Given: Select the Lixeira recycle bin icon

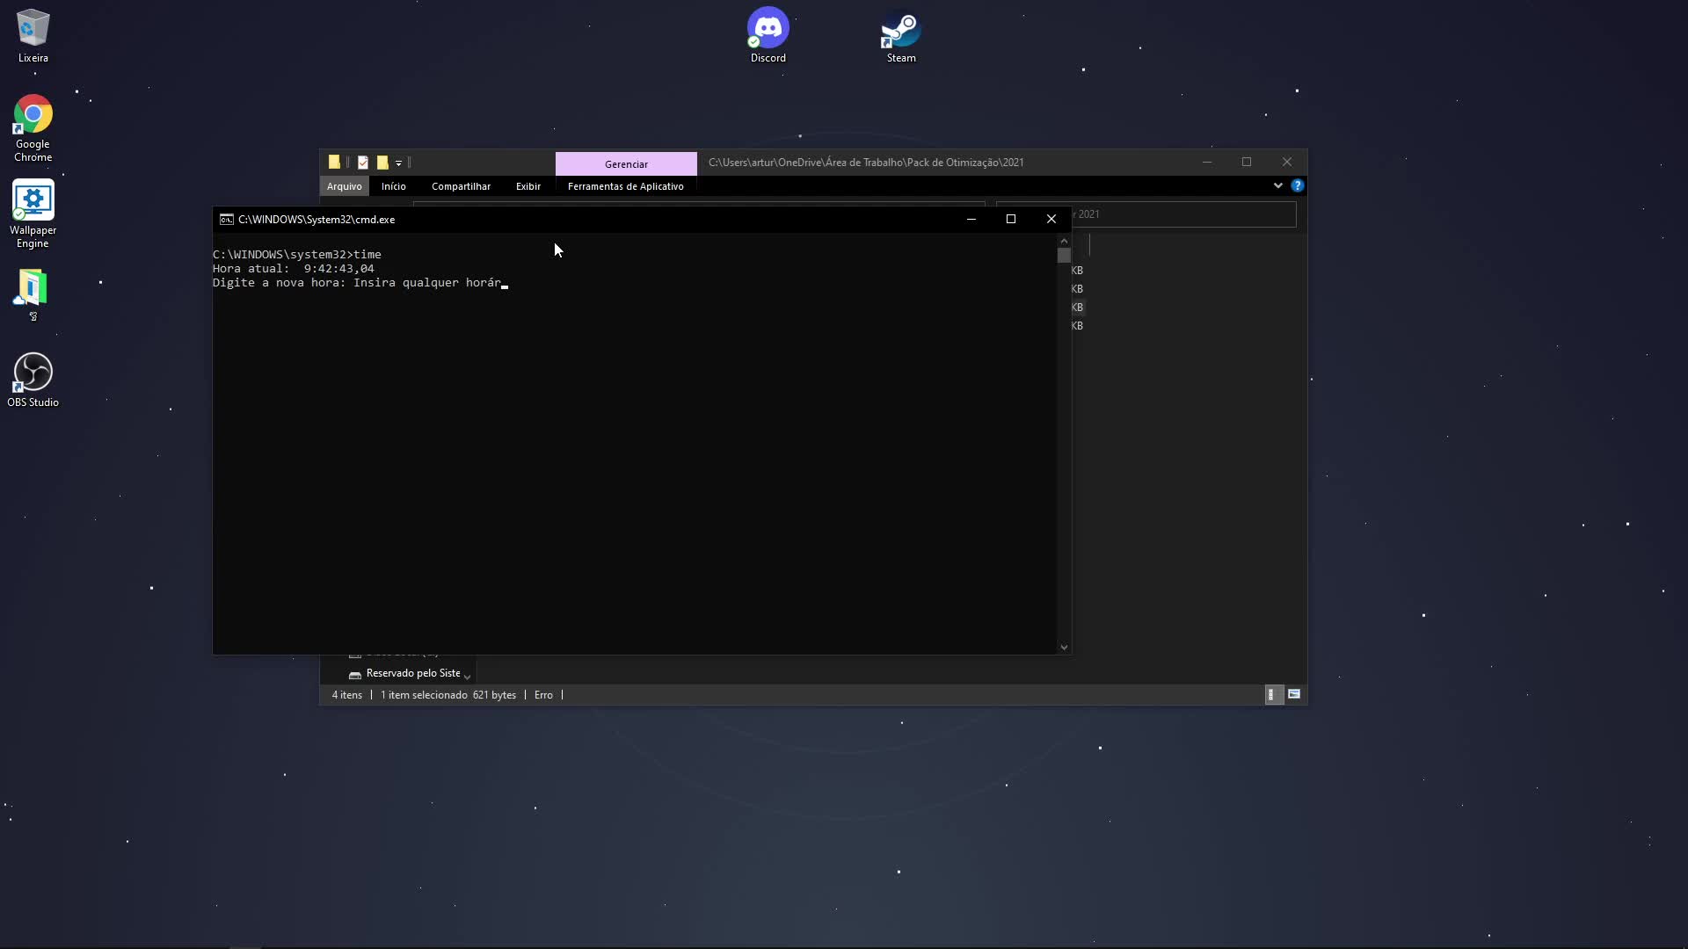Looking at the screenshot, I should (x=33, y=35).
